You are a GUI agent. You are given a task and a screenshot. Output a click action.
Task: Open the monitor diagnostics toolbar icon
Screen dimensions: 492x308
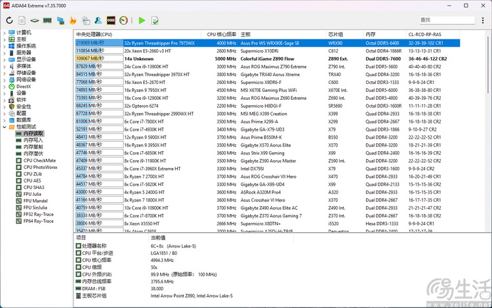(60, 20)
